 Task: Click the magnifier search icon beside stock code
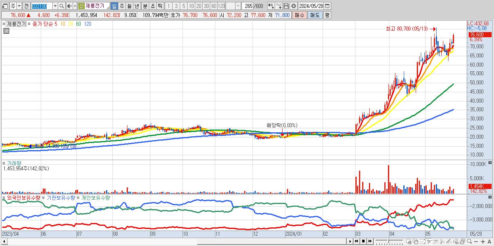click(x=61, y=6)
